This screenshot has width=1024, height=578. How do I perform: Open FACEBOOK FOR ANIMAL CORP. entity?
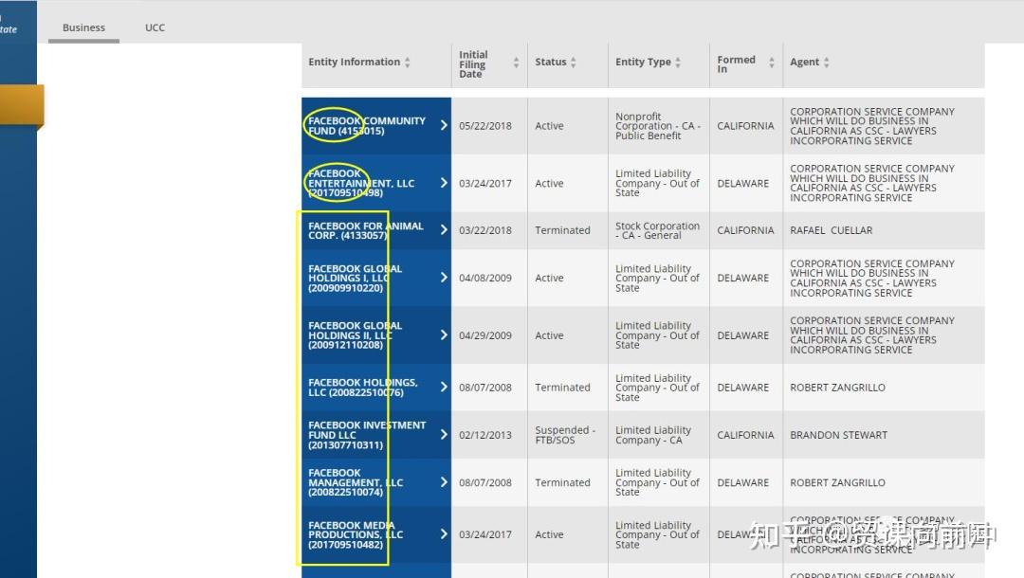tap(366, 230)
